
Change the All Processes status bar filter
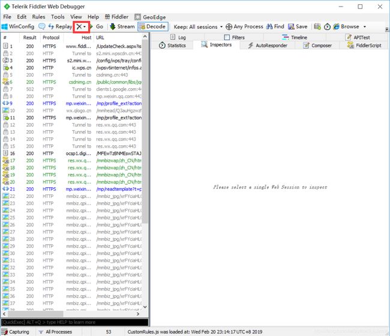55,332
